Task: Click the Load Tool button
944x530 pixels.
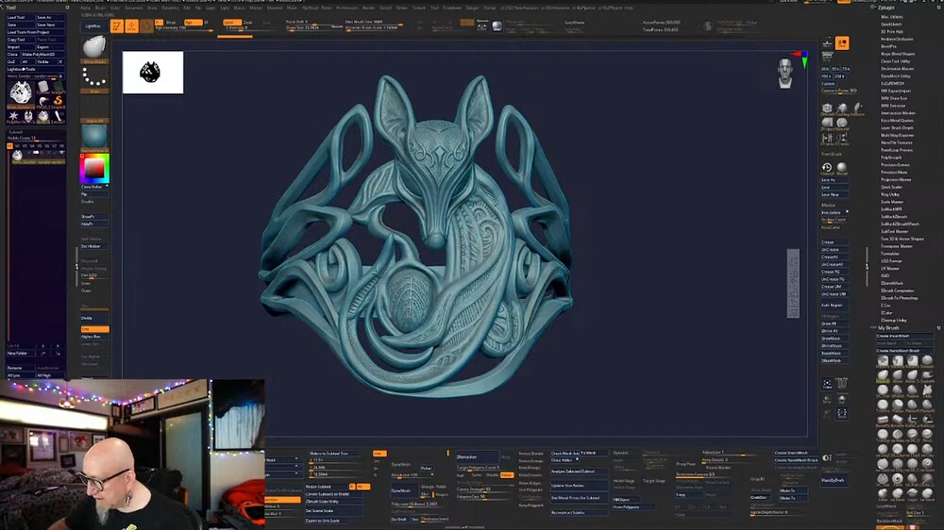Action: pyautogui.click(x=20, y=17)
